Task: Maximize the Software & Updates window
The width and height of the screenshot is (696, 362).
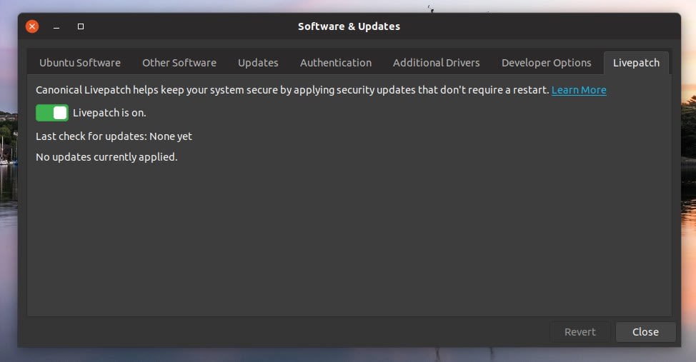Action: tap(81, 26)
